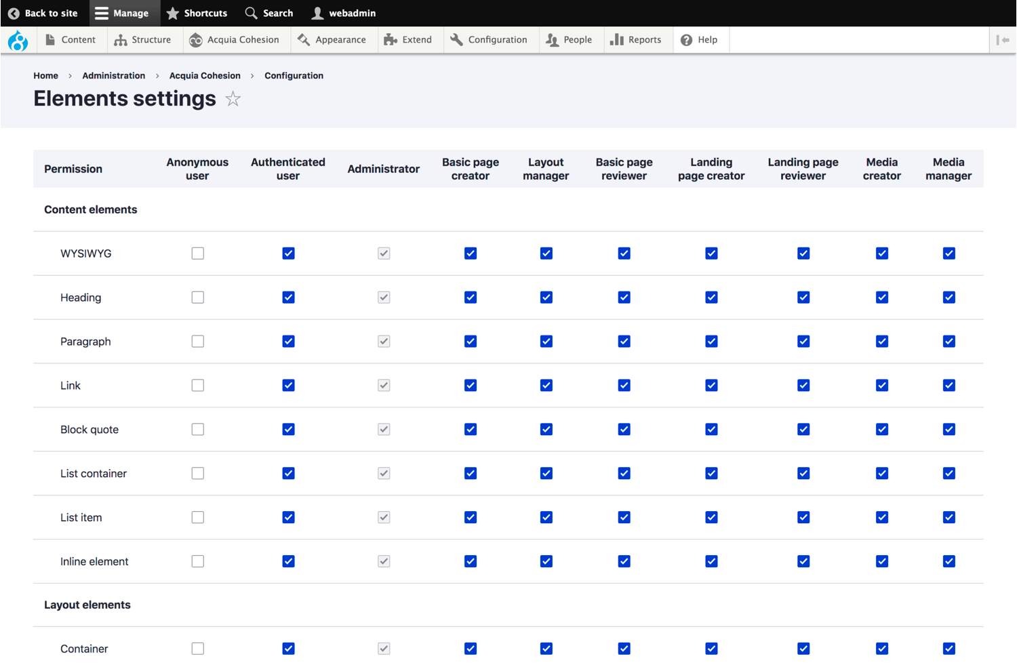Uncheck Block quote for Layout manager
1017x669 pixels.
point(546,430)
